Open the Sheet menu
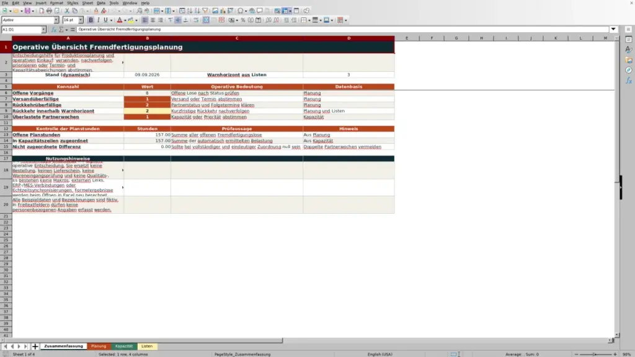The width and height of the screenshot is (635, 357). tap(87, 3)
